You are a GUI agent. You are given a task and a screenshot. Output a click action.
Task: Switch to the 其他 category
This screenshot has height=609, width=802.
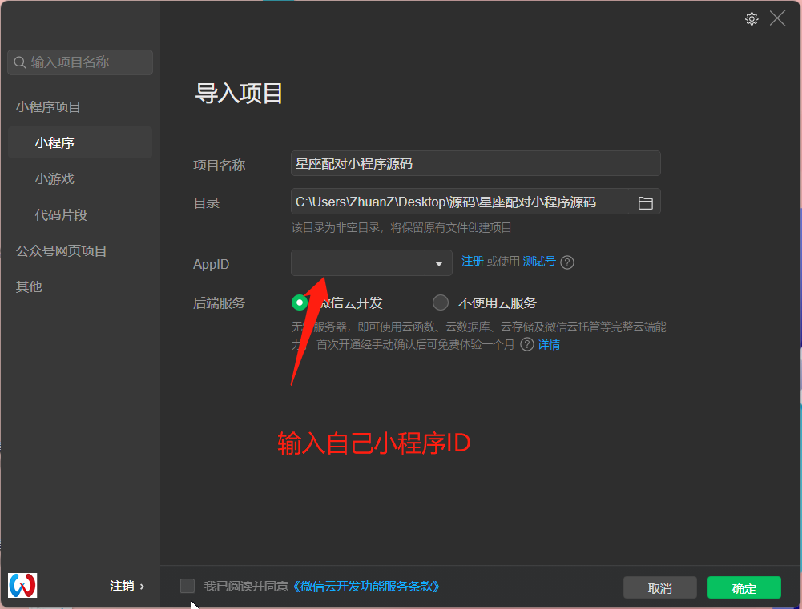(28, 286)
